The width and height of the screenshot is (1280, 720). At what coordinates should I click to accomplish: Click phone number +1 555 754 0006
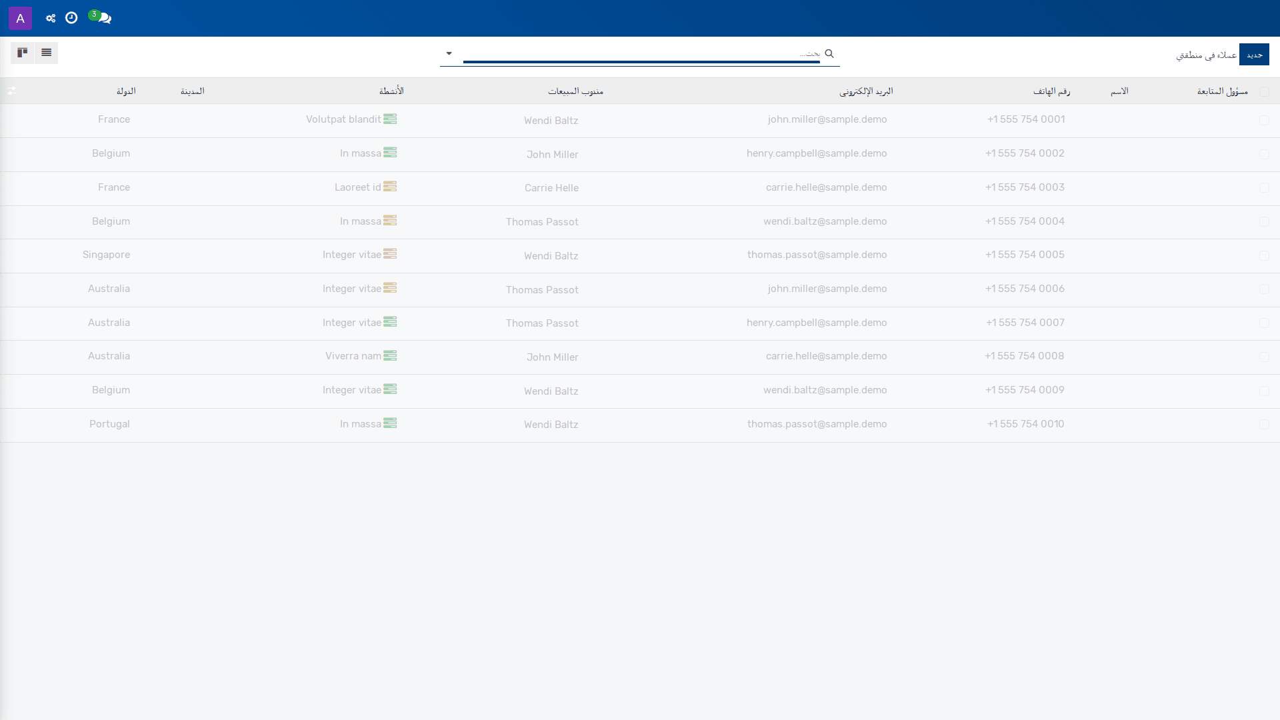[1025, 289]
